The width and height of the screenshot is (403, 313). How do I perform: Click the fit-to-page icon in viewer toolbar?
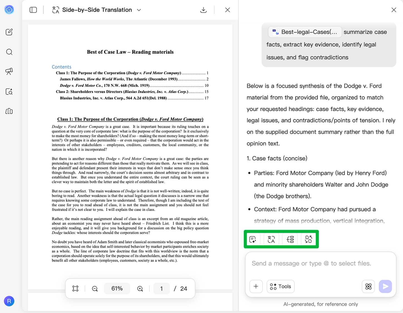[75, 289]
